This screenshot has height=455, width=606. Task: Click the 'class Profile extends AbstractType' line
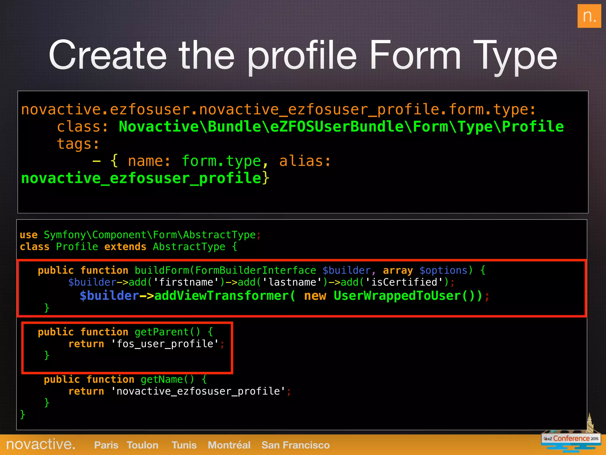[x=128, y=246]
